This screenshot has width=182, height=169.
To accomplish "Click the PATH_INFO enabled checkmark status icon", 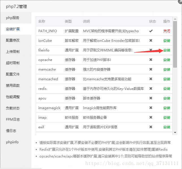I will [151, 31].
